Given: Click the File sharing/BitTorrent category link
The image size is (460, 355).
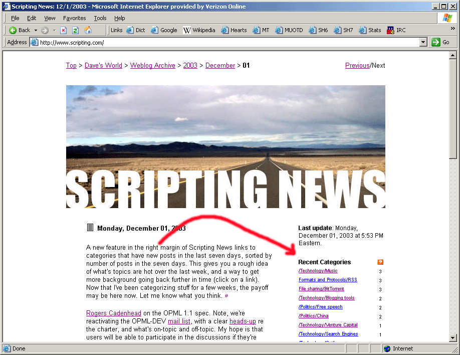Looking at the screenshot, I should click(x=321, y=289).
